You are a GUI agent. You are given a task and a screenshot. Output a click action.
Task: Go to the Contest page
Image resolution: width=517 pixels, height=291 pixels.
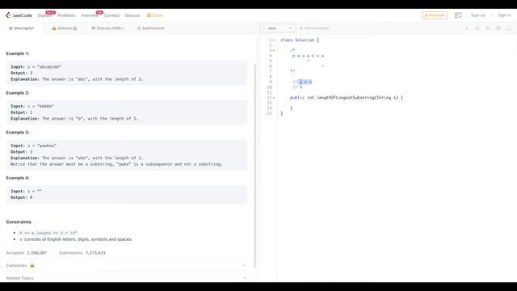click(x=111, y=15)
